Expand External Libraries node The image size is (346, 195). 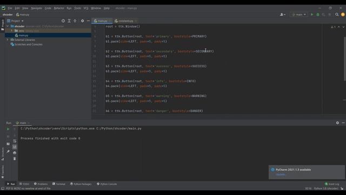pos(8,40)
